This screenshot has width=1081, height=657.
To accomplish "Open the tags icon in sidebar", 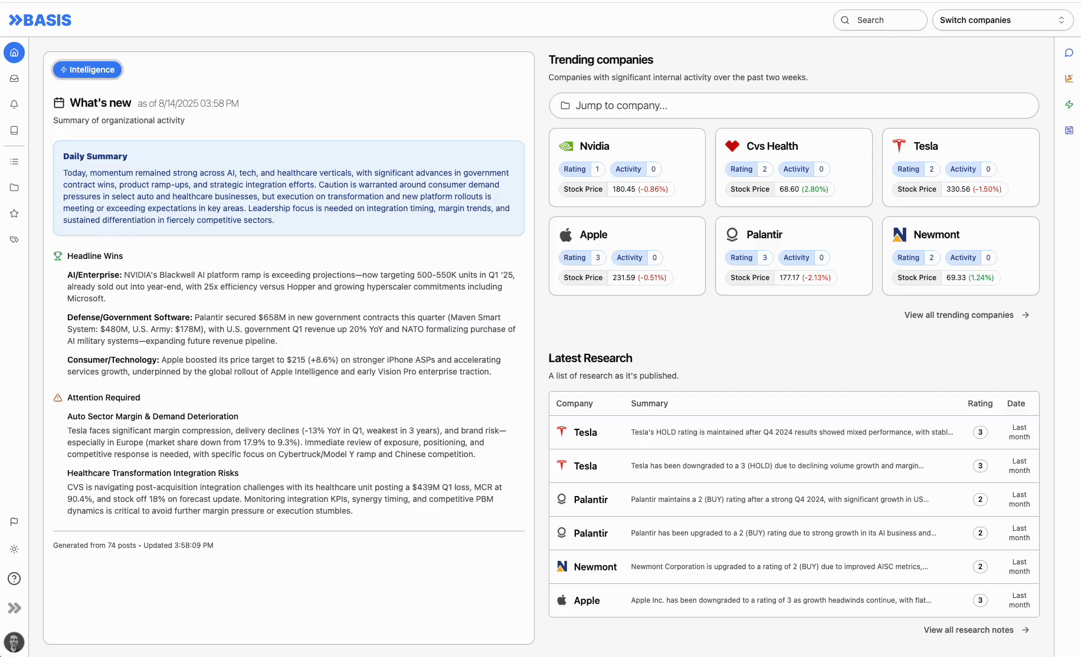I will (x=14, y=239).
